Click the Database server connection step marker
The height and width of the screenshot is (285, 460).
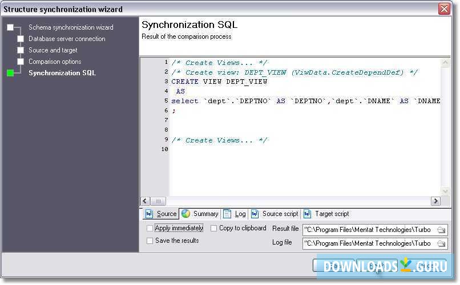[x=21, y=39]
